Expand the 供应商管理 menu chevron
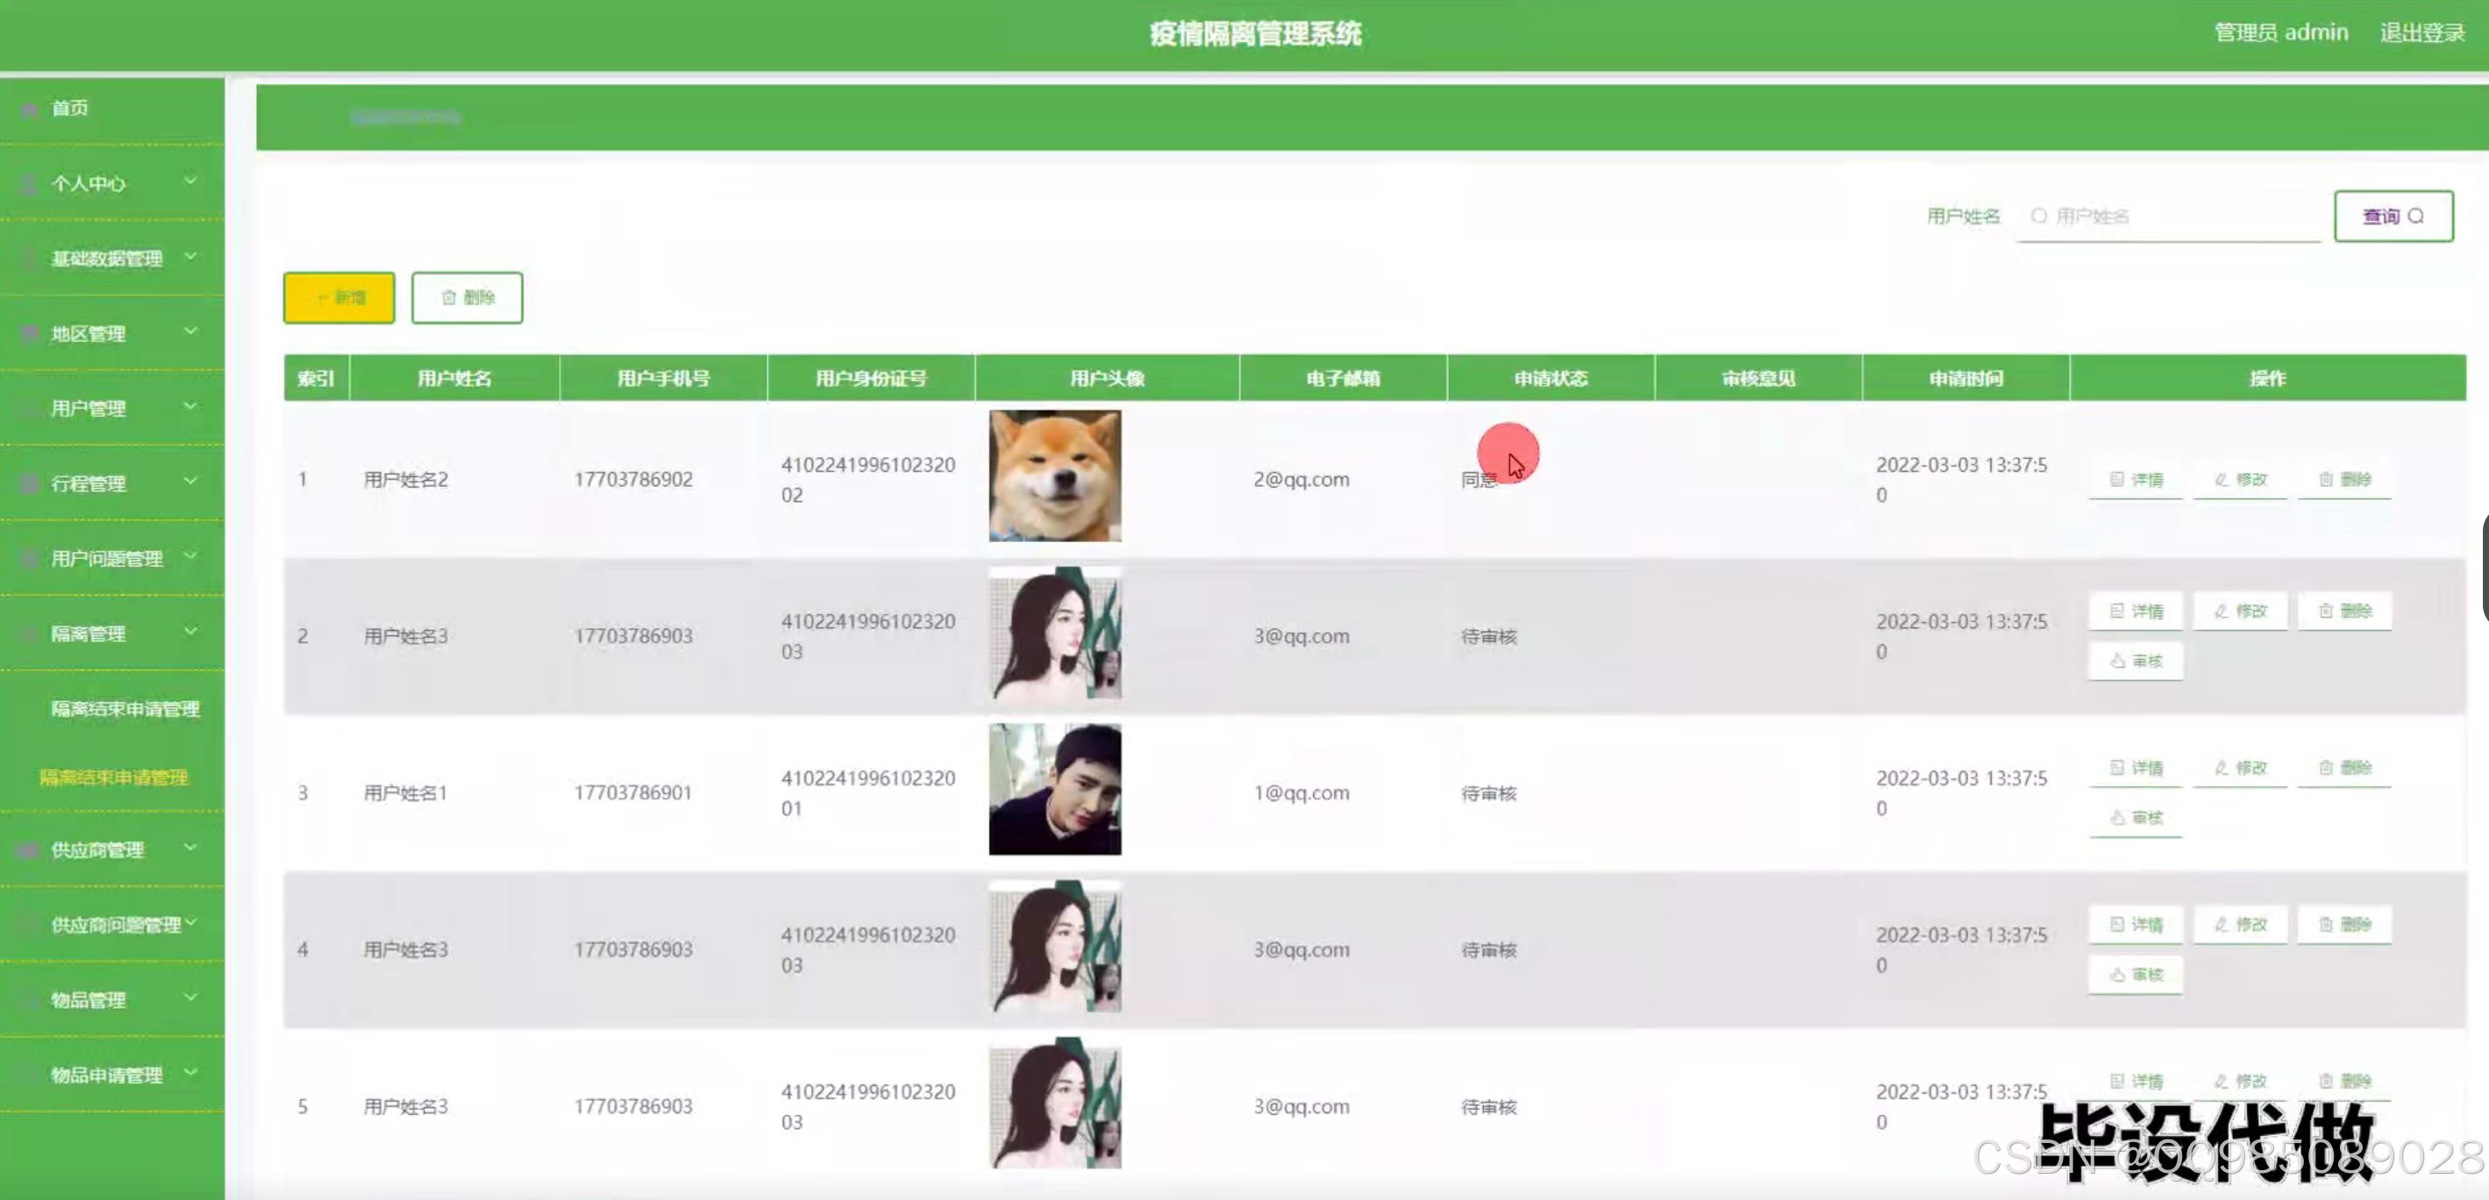The image size is (2489, 1200). click(190, 848)
